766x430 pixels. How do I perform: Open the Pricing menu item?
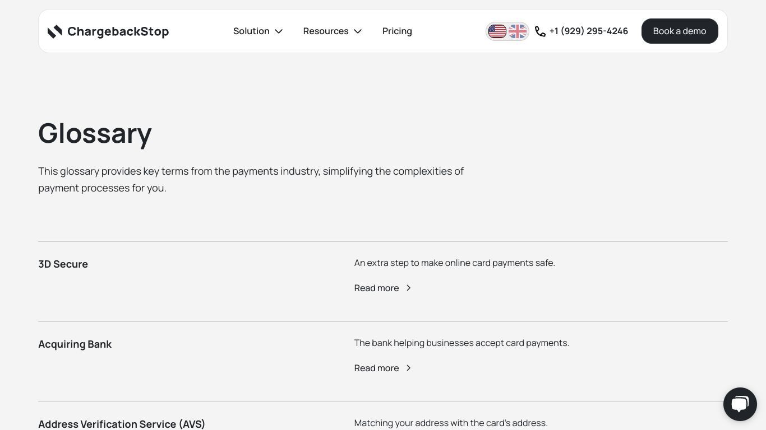coord(397,31)
